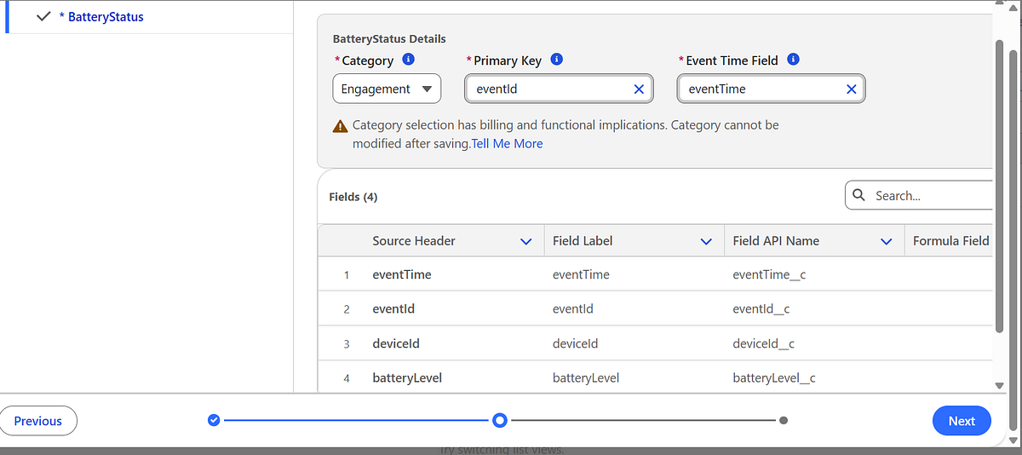Open the Category Engagement dropdown
Screen dimensions: 1022x455
[387, 89]
